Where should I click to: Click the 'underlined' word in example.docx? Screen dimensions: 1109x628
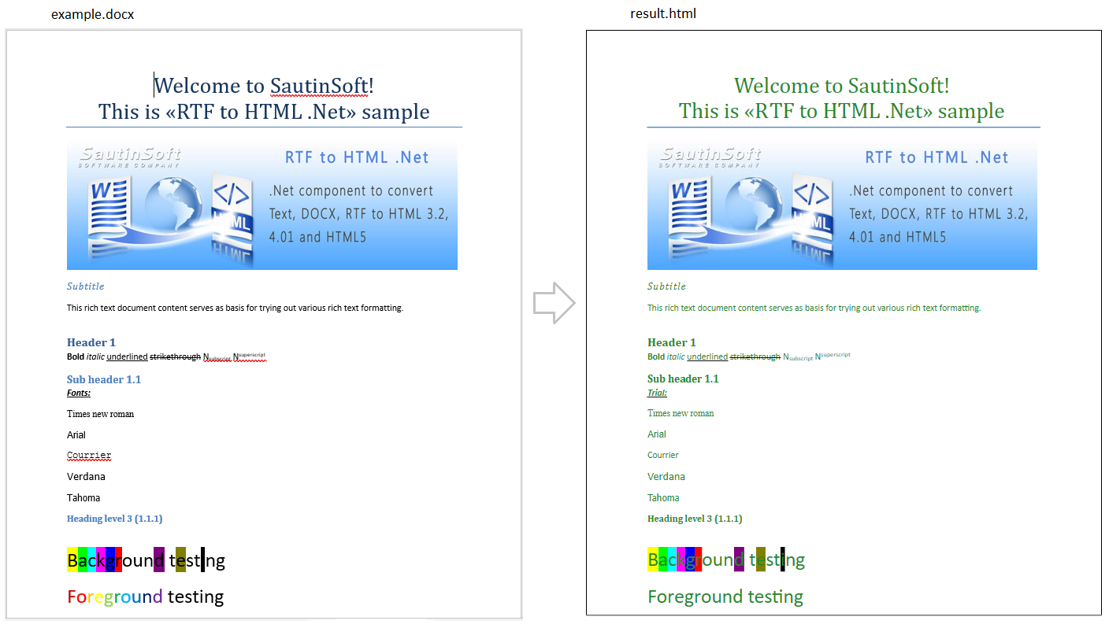(x=127, y=357)
